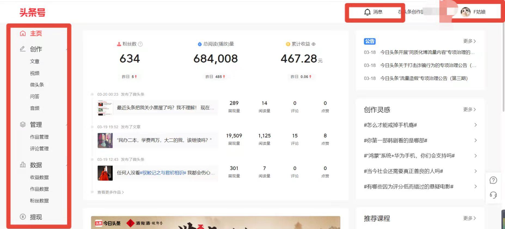
Task: Select 微头条 in the sidebar
Action: tap(37, 85)
